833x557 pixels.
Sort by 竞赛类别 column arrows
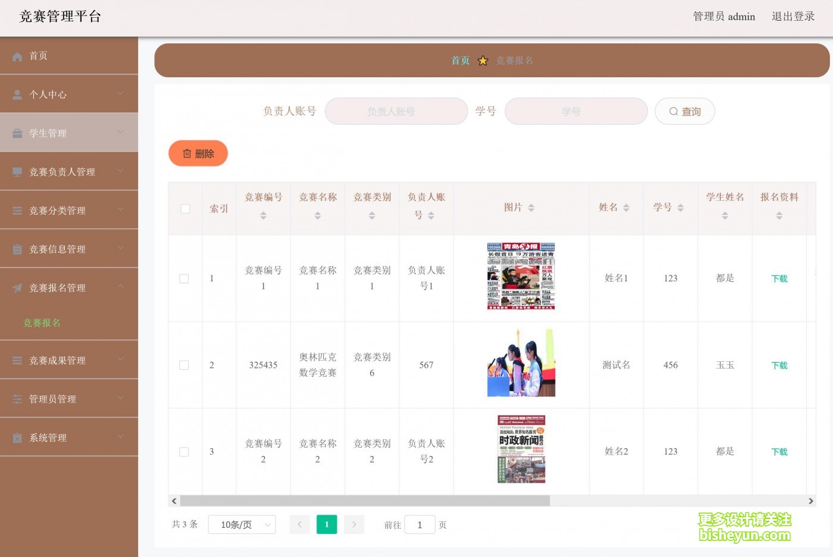(x=372, y=216)
